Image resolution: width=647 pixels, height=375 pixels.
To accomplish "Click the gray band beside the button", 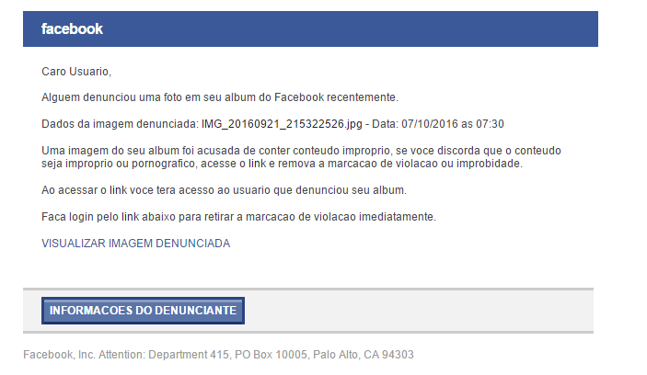I will tap(414, 311).
